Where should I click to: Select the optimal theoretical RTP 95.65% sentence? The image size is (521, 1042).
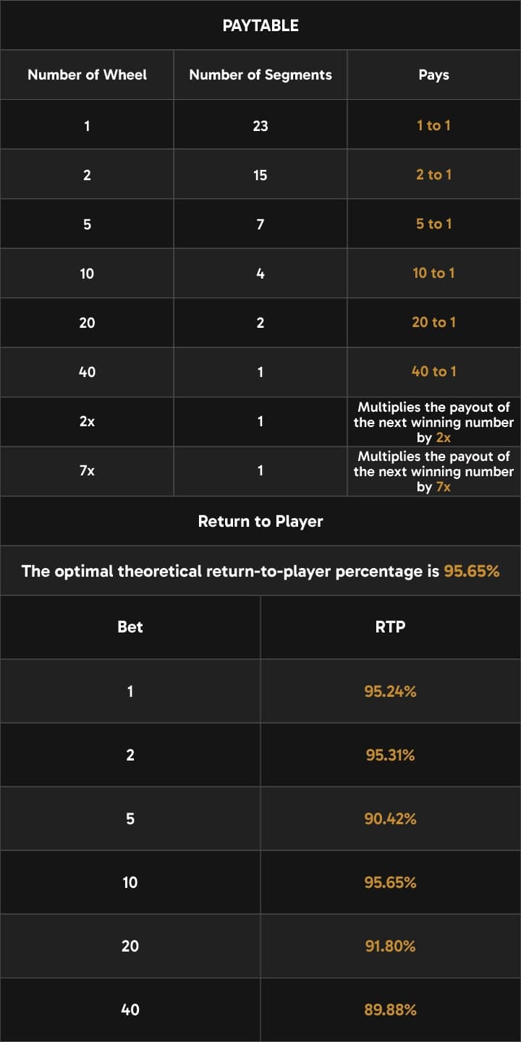[260, 571]
